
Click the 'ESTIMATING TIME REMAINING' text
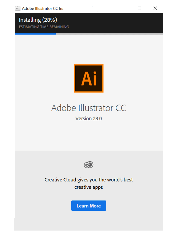[44, 27]
